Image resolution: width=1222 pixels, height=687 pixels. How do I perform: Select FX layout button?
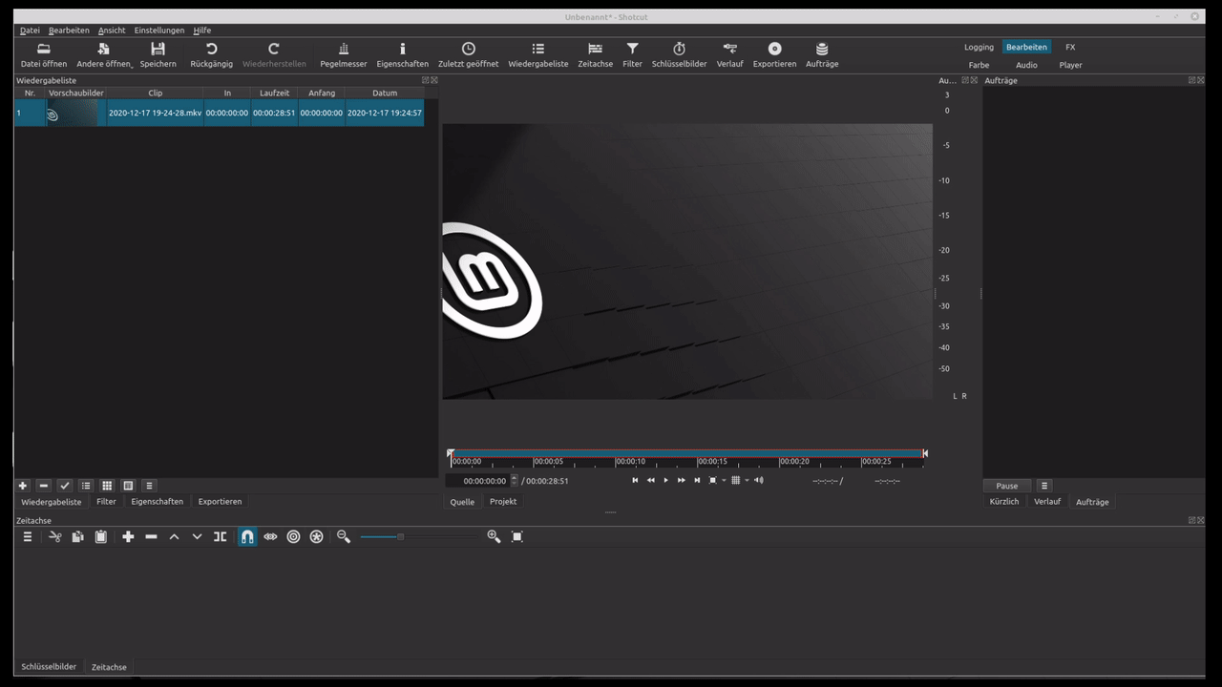(x=1070, y=47)
